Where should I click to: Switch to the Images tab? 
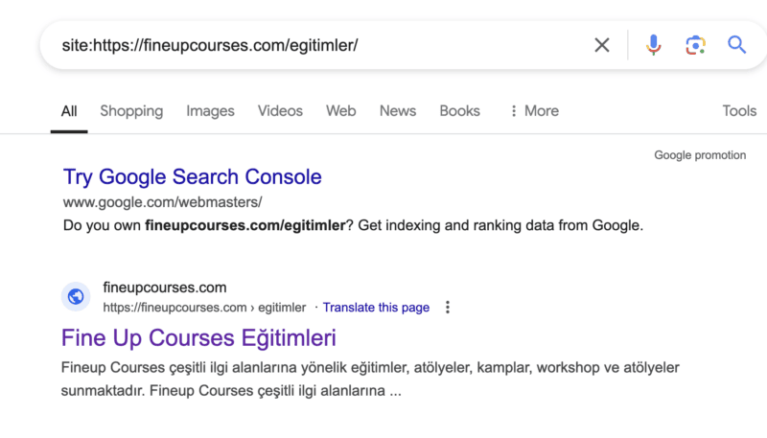point(210,111)
